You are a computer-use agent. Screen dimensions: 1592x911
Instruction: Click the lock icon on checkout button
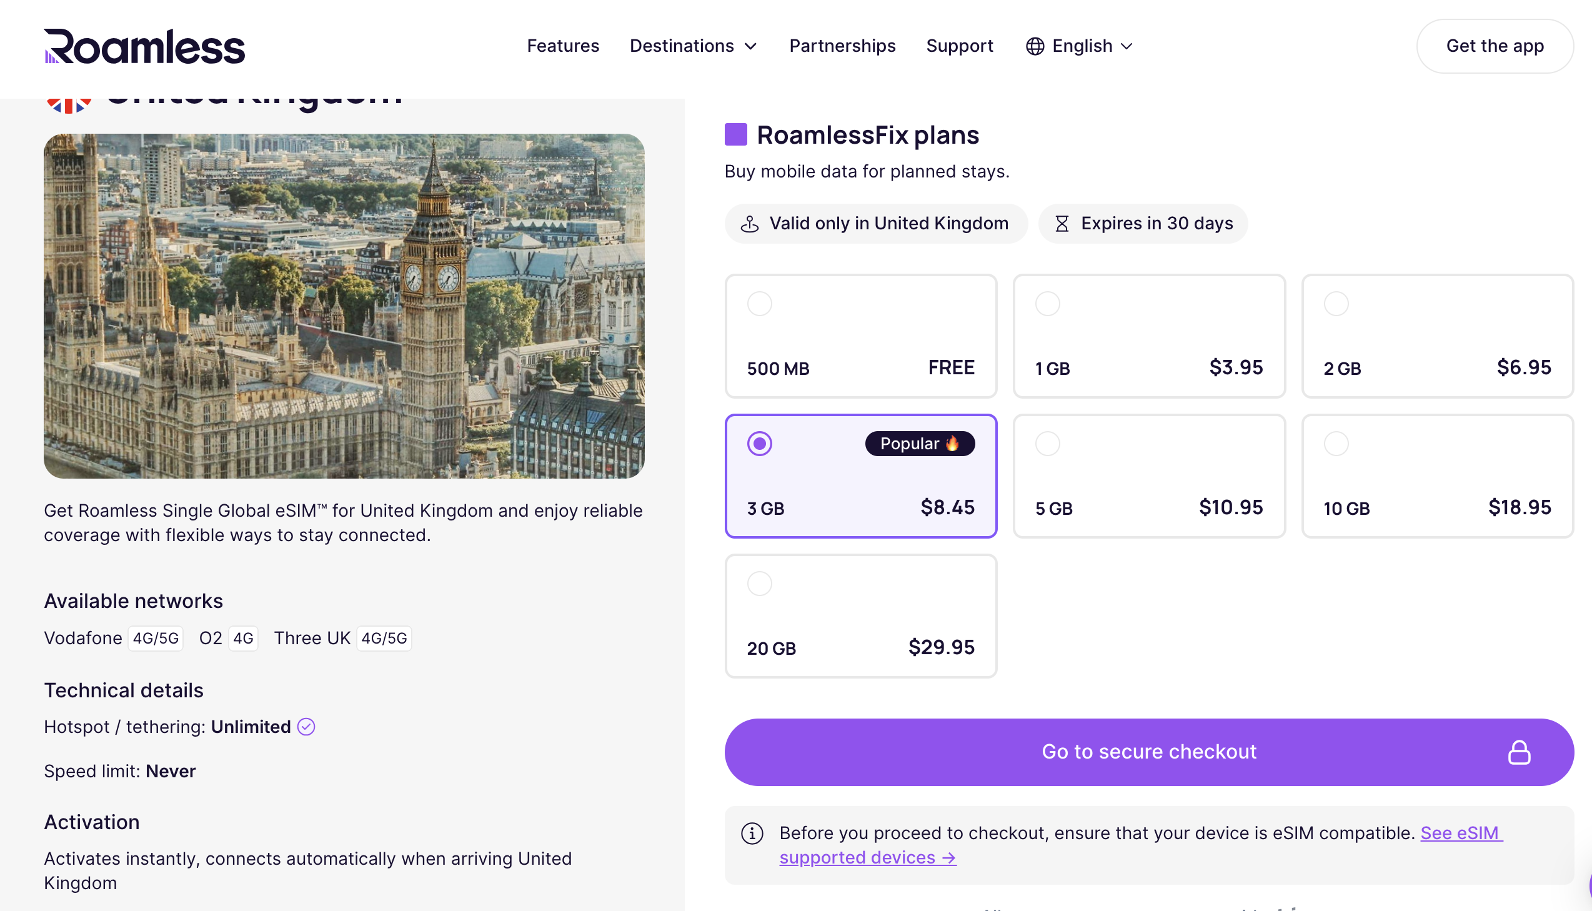pos(1518,752)
